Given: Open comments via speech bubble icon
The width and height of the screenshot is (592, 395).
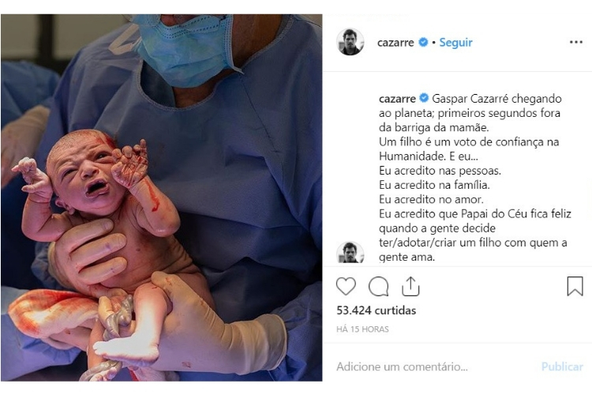Looking at the screenshot, I should point(378,287).
